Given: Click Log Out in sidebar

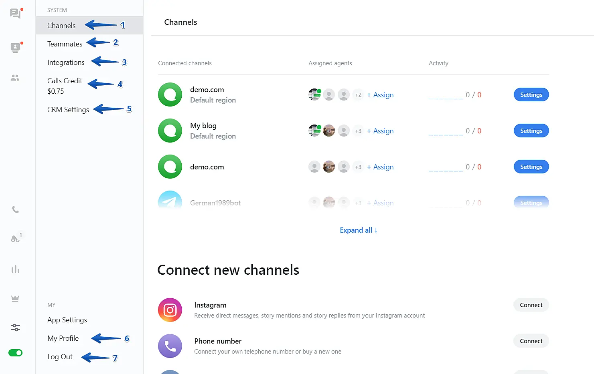Looking at the screenshot, I should click(60, 357).
